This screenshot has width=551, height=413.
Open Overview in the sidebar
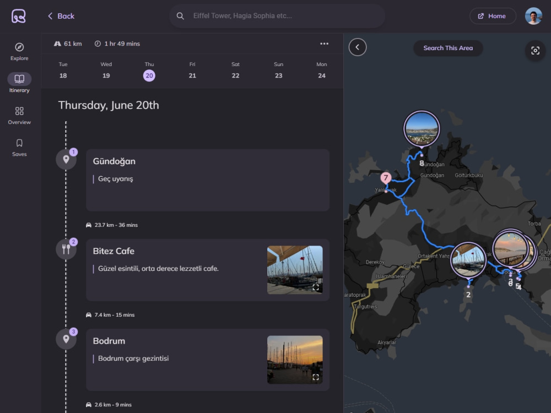click(x=19, y=116)
